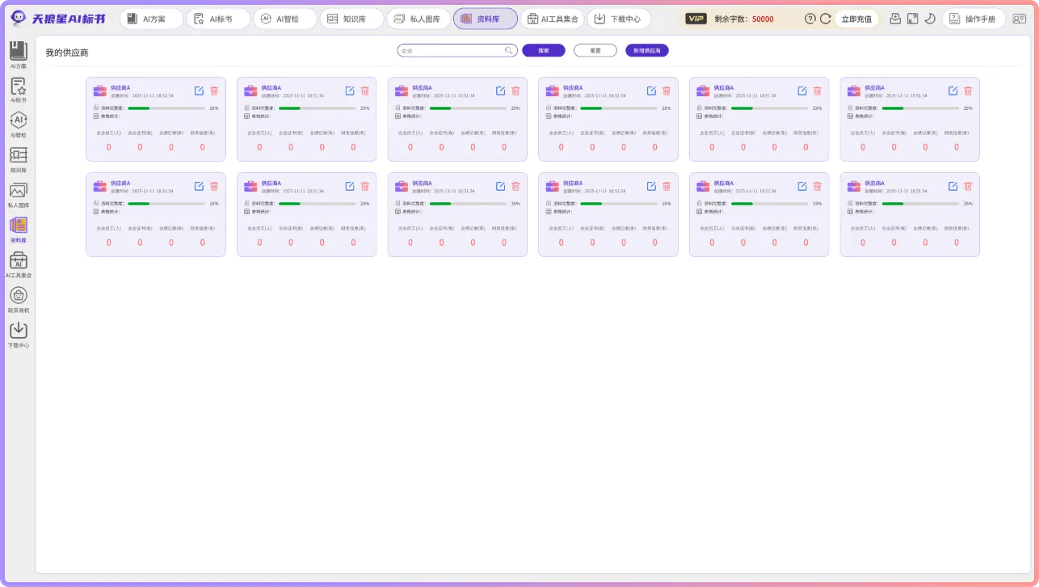Viewport: 1039px width, 587px height.
Task: Click the supplier search input field
Action: click(x=452, y=50)
